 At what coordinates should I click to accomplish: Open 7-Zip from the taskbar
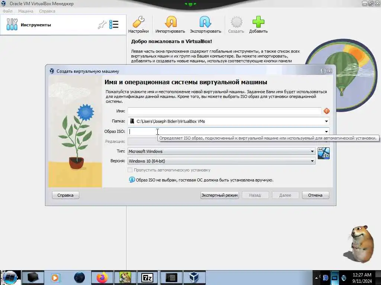pos(147,278)
